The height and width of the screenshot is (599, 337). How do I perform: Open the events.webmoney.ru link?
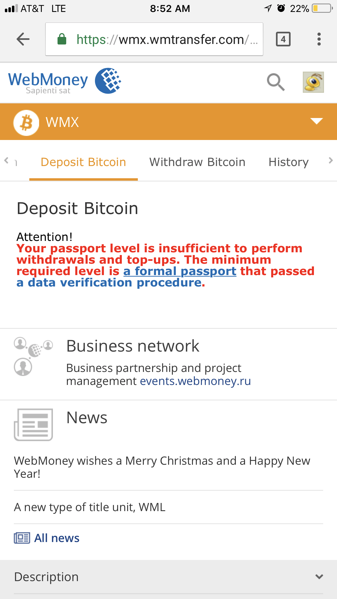point(195,381)
